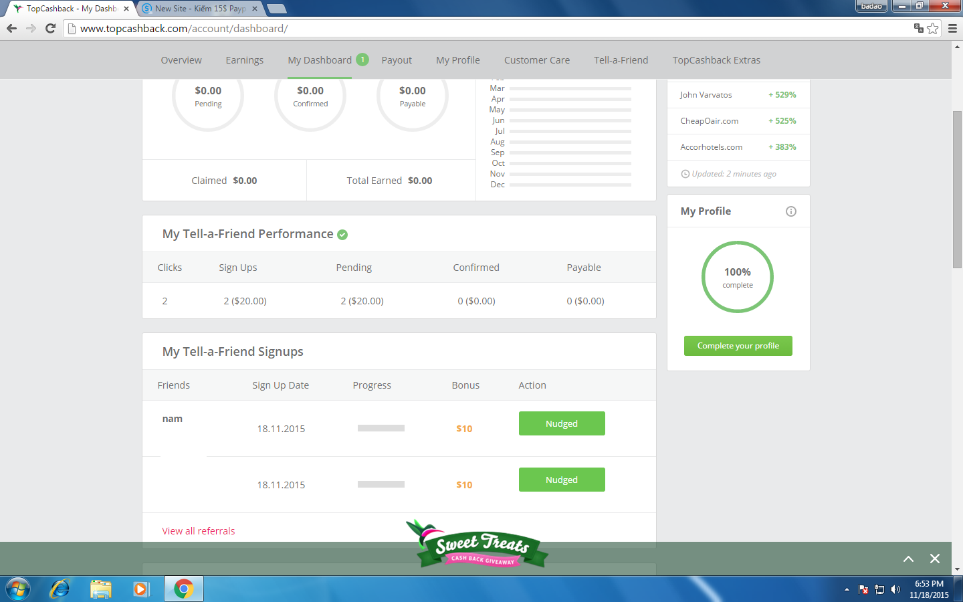Open the network tray icon
963x602 pixels.
879,589
